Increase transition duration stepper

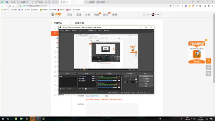pos(136,81)
